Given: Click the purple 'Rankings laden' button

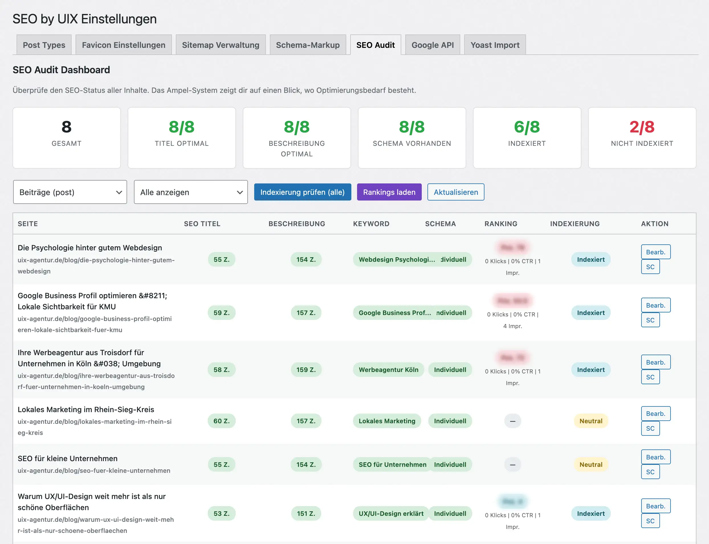Looking at the screenshot, I should (x=389, y=192).
